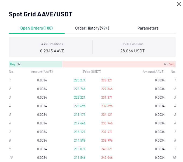Click the USDT Positions value 28.066 USDT
This screenshot has width=183, height=162.
pyautogui.click(x=132, y=51)
